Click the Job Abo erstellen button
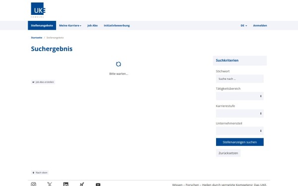The image size is (298, 186). coord(43,82)
